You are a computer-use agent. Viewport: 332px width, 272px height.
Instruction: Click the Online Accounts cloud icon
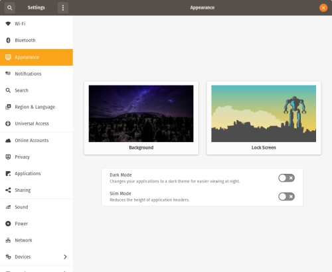click(x=8, y=141)
